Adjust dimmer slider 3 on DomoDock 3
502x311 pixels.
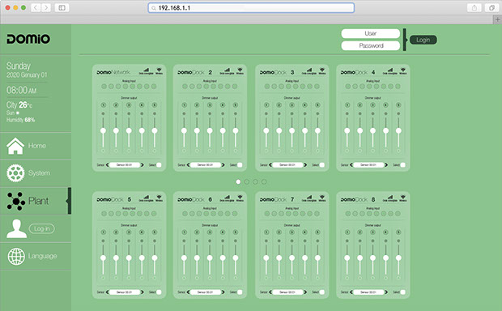coord(292,130)
